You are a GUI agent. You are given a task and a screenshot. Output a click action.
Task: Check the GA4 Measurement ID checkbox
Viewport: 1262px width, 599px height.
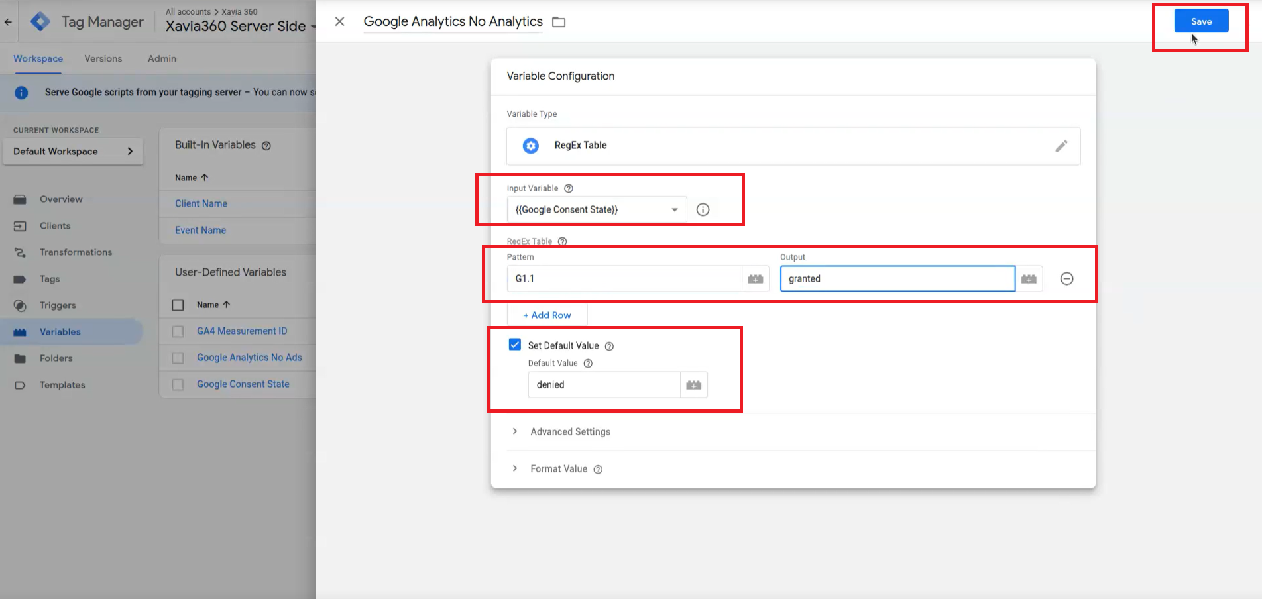pos(178,331)
